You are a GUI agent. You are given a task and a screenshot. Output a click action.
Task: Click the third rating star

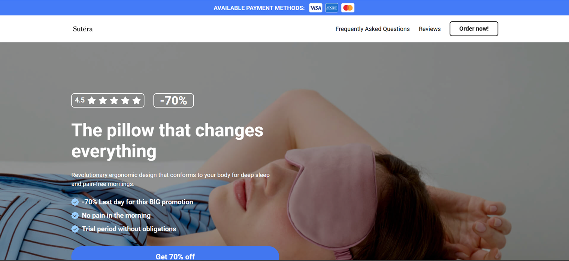[114, 100]
